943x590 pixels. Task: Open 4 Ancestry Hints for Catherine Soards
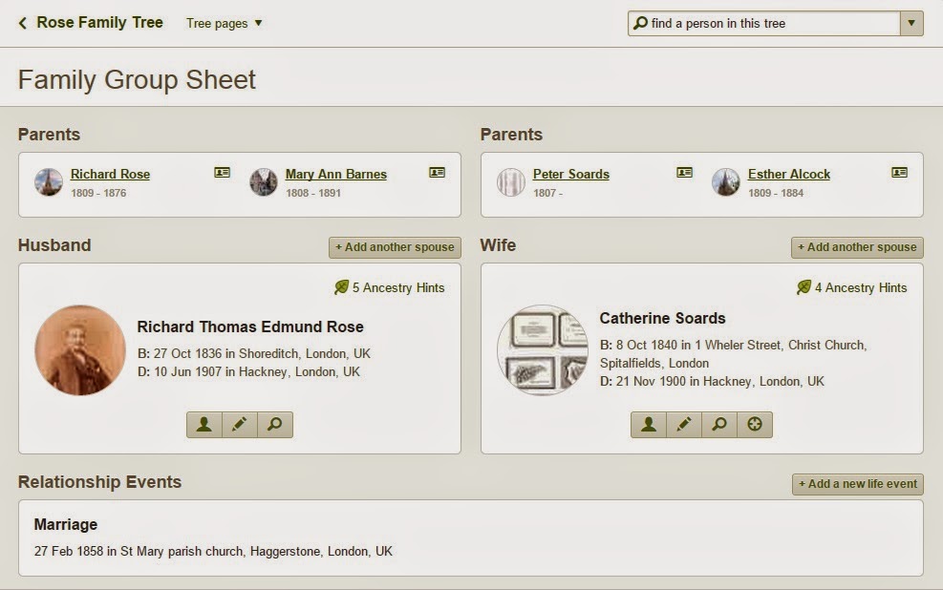click(x=852, y=287)
